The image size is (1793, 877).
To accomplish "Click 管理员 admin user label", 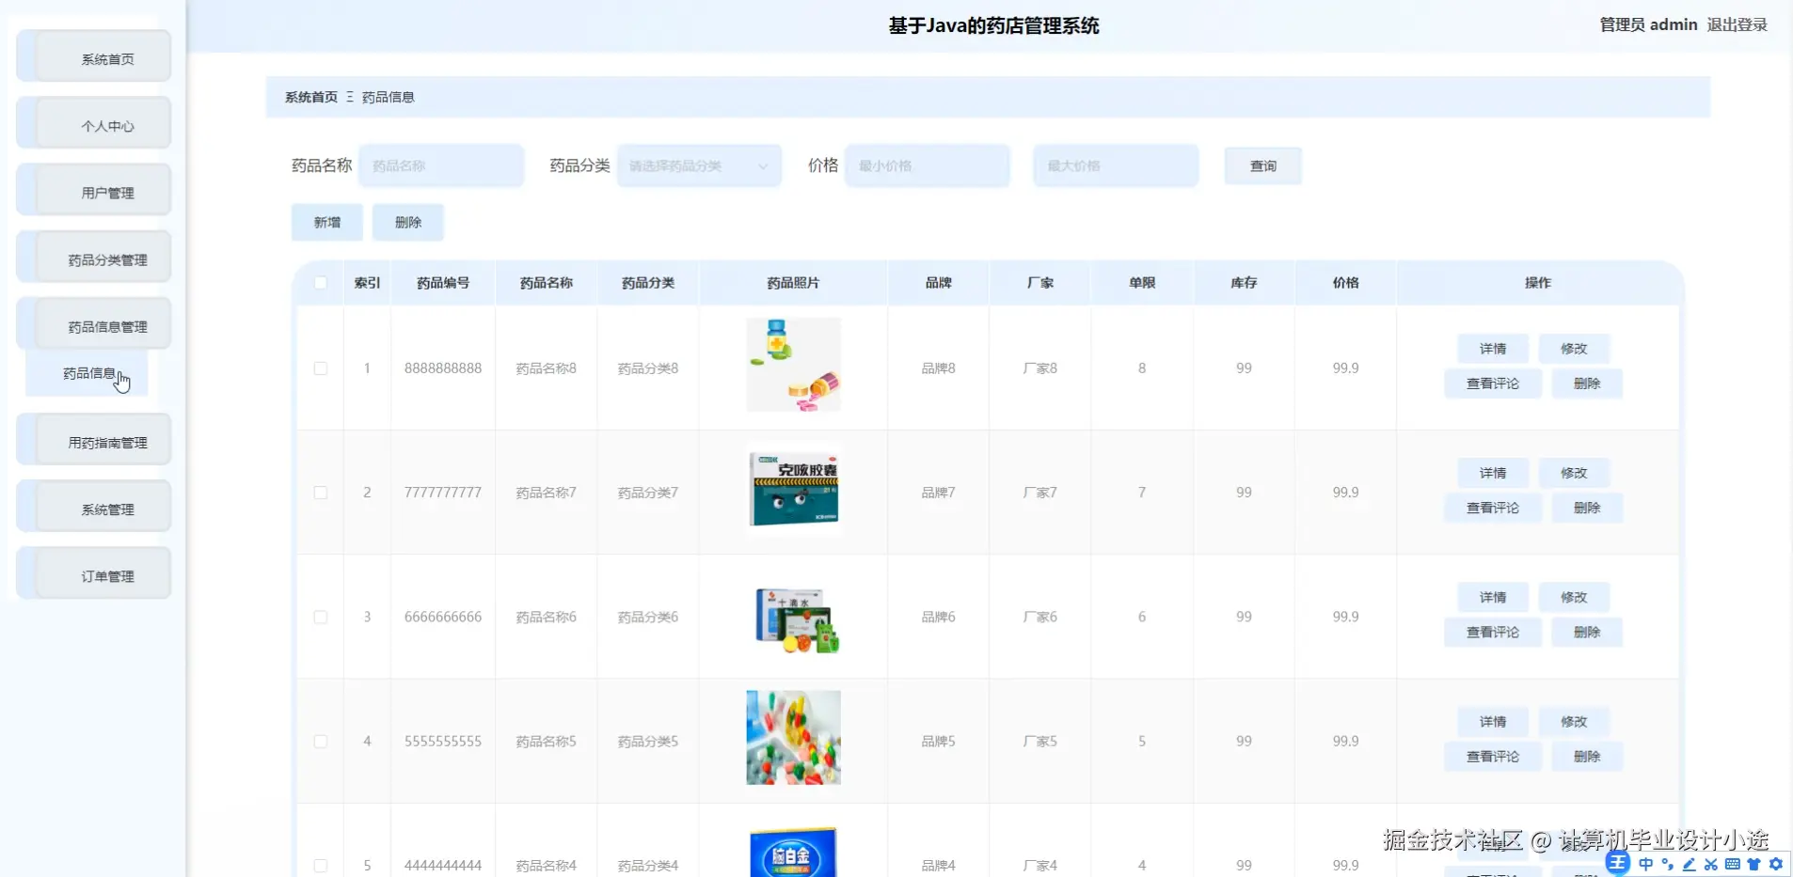I will pos(1648,24).
